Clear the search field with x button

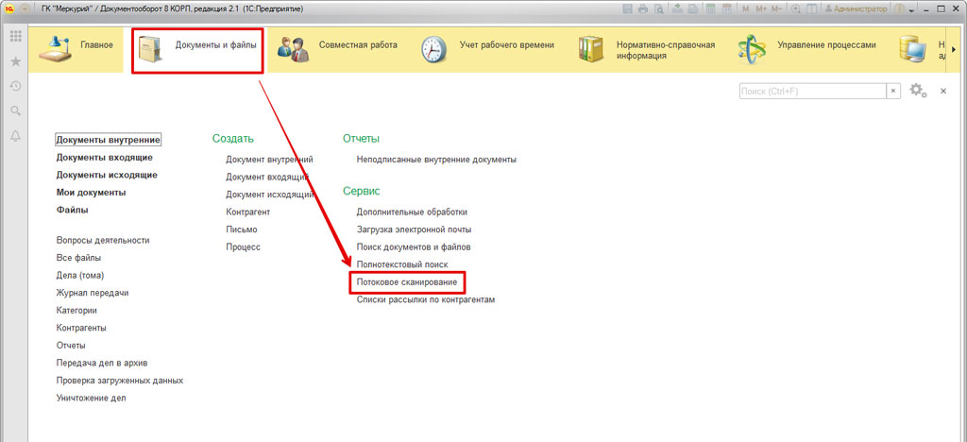[x=892, y=91]
